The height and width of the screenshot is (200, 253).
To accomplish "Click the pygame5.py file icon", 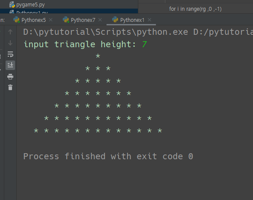I will coord(12,5).
